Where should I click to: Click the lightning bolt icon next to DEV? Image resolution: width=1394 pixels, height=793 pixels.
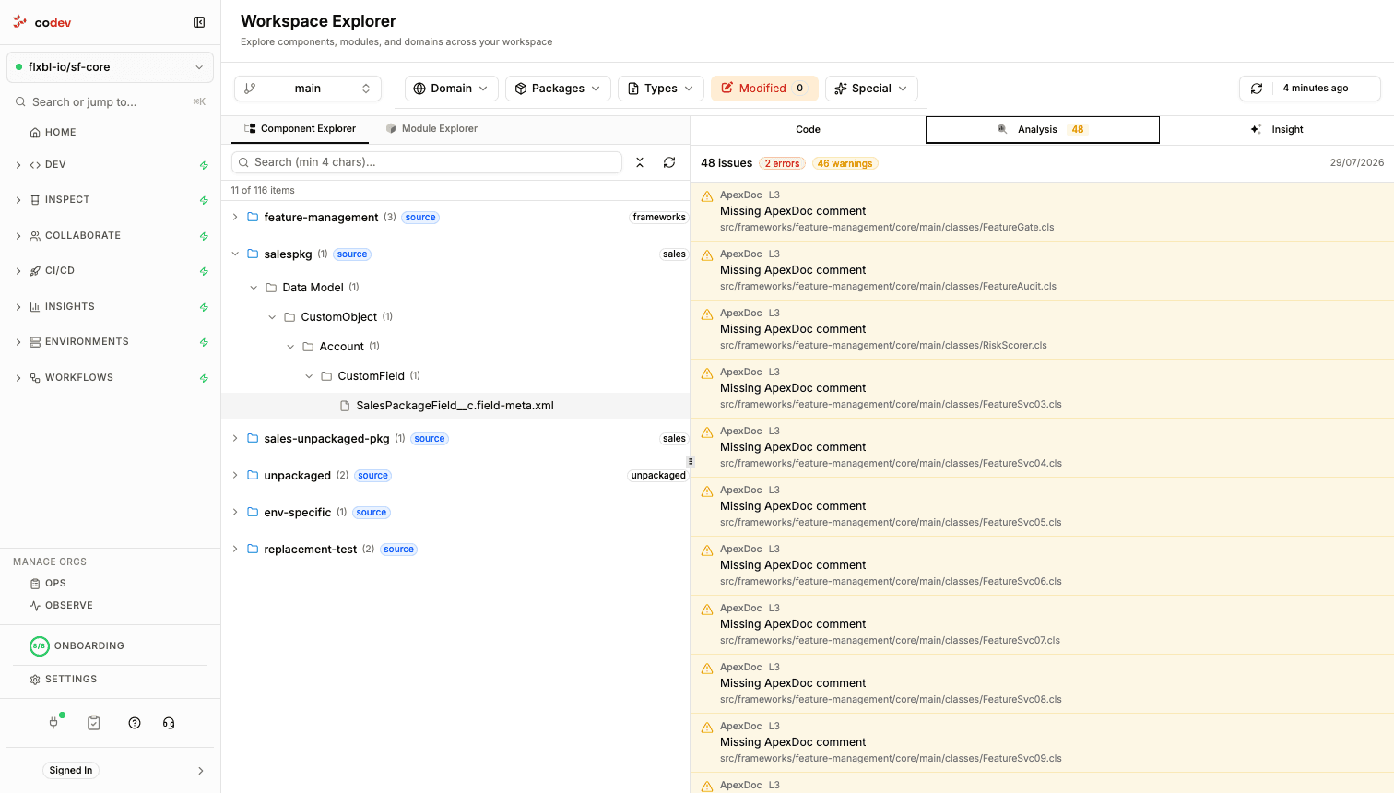click(204, 165)
